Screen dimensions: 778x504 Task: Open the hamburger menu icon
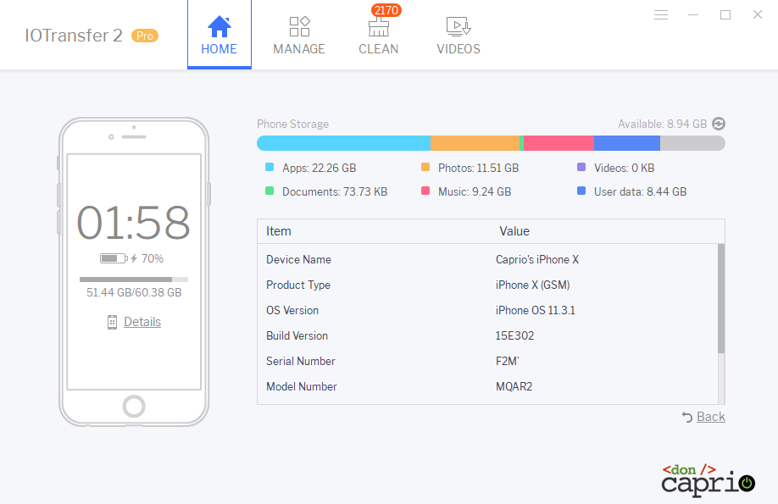pos(661,15)
